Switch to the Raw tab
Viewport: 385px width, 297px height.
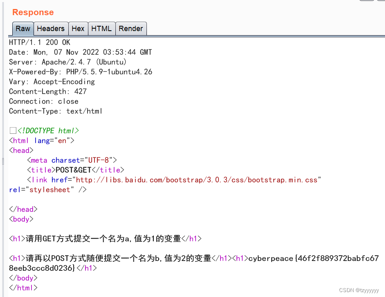click(23, 29)
